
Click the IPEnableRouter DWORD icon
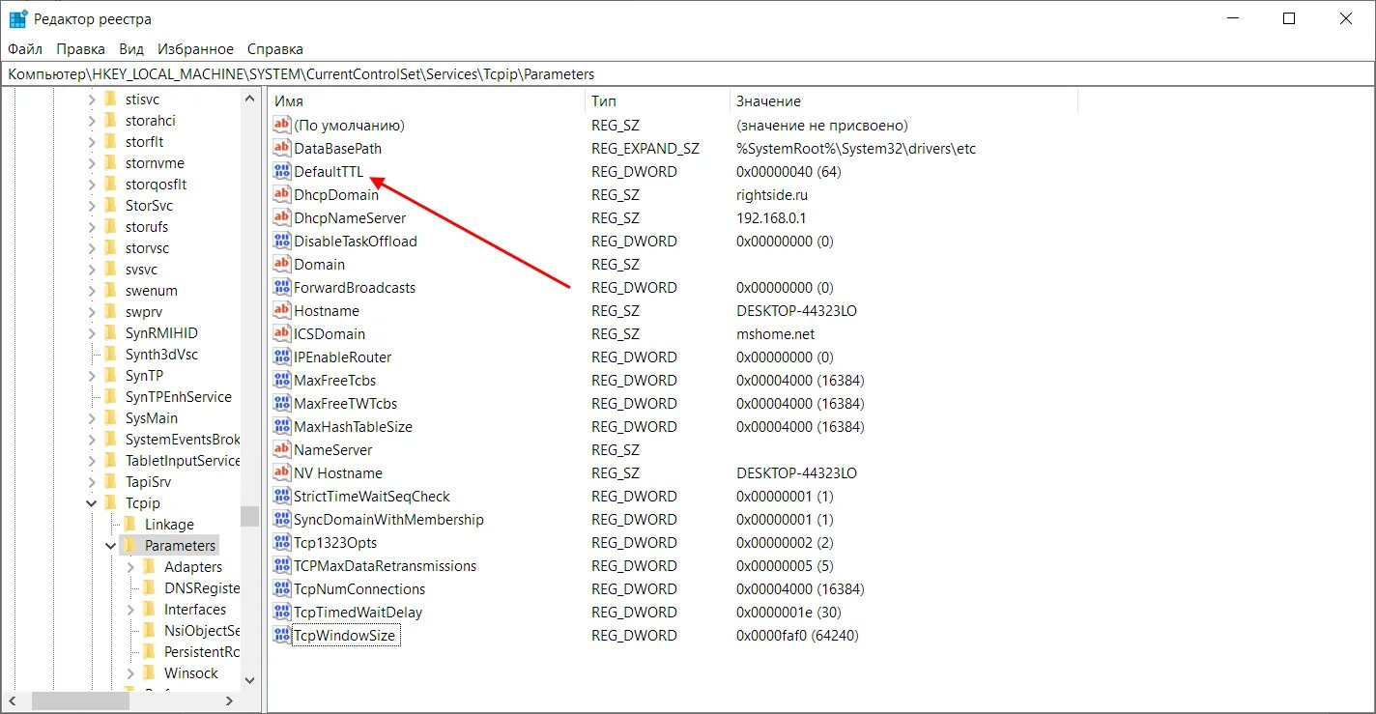[x=282, y=357]
